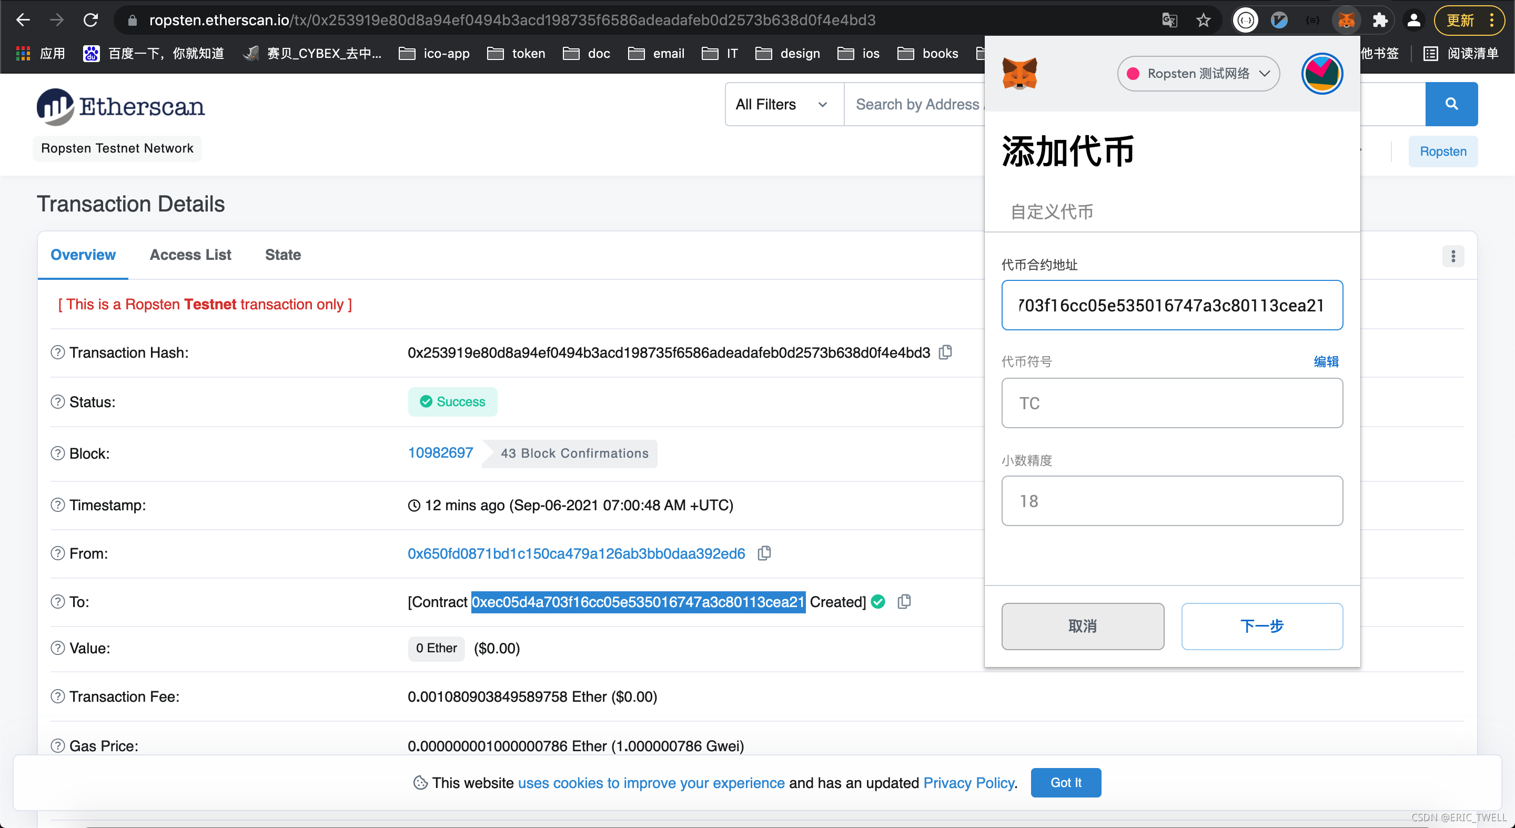The height and width of the screenshot is (828, 1515).
Task: Copy the created contract address icon
Action: coord(905,602)
